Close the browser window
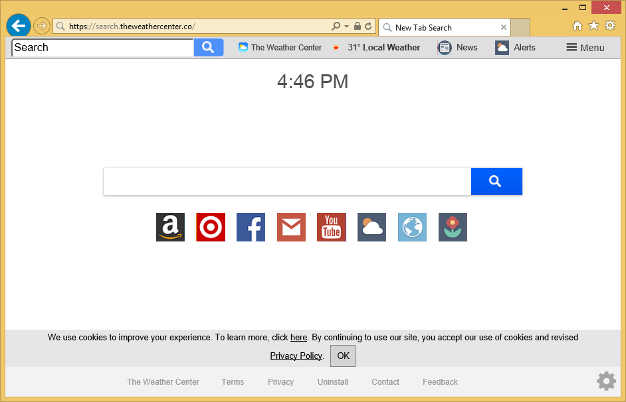Viewport: 626px width, 402px height. coord(607,7)
